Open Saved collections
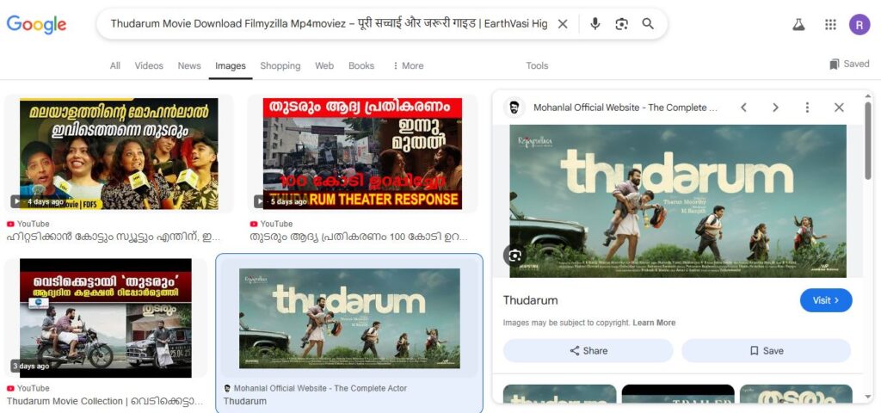Viewport: 881px width, 413px height. (849, 64)
